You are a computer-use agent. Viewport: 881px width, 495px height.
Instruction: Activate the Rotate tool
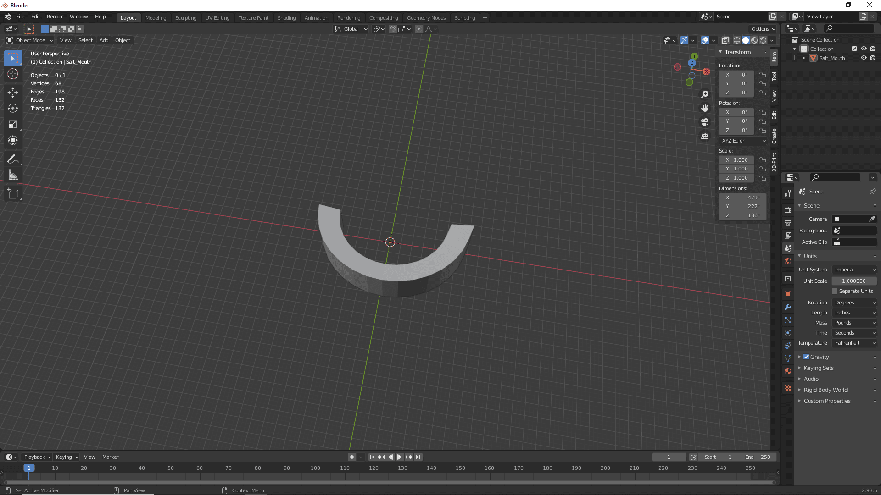pyautogui.click(x=13, y=108)
